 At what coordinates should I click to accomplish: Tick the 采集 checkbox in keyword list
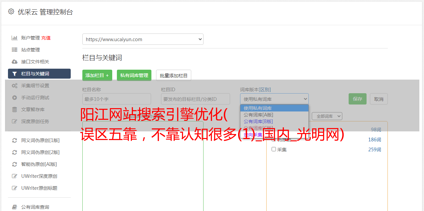coord(274,149)
